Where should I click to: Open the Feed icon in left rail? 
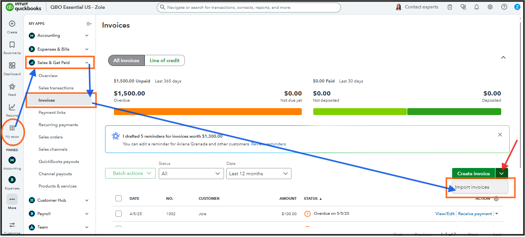tap(12, 87)
